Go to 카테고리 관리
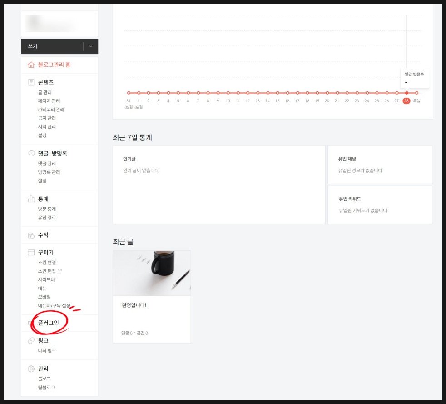 51,110
